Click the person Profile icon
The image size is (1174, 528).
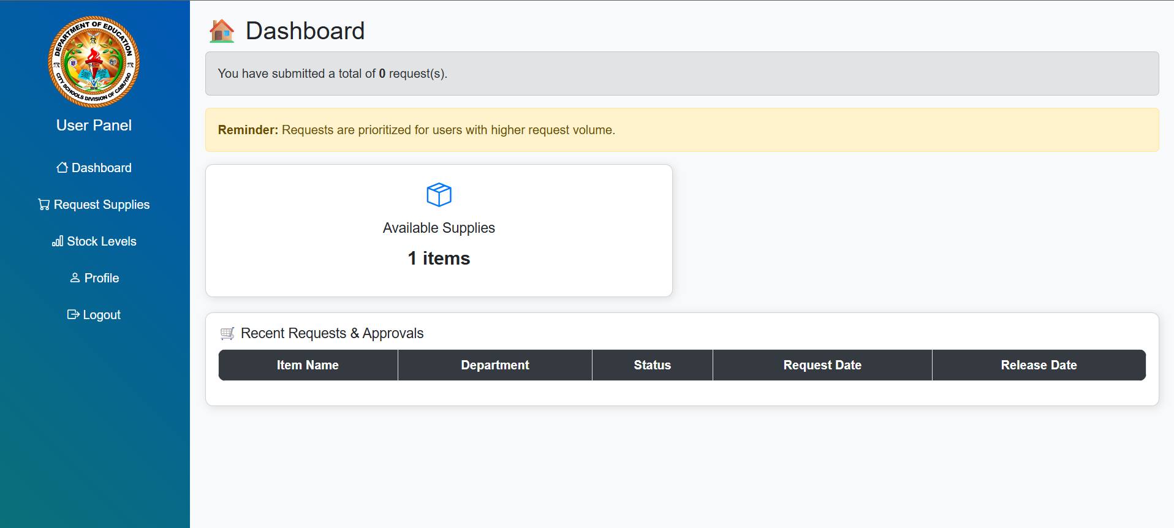[75, 277]
